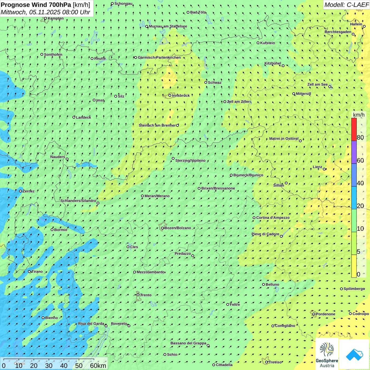
Task: Click the Reutte city marker
Action: [x=92, y=58]
